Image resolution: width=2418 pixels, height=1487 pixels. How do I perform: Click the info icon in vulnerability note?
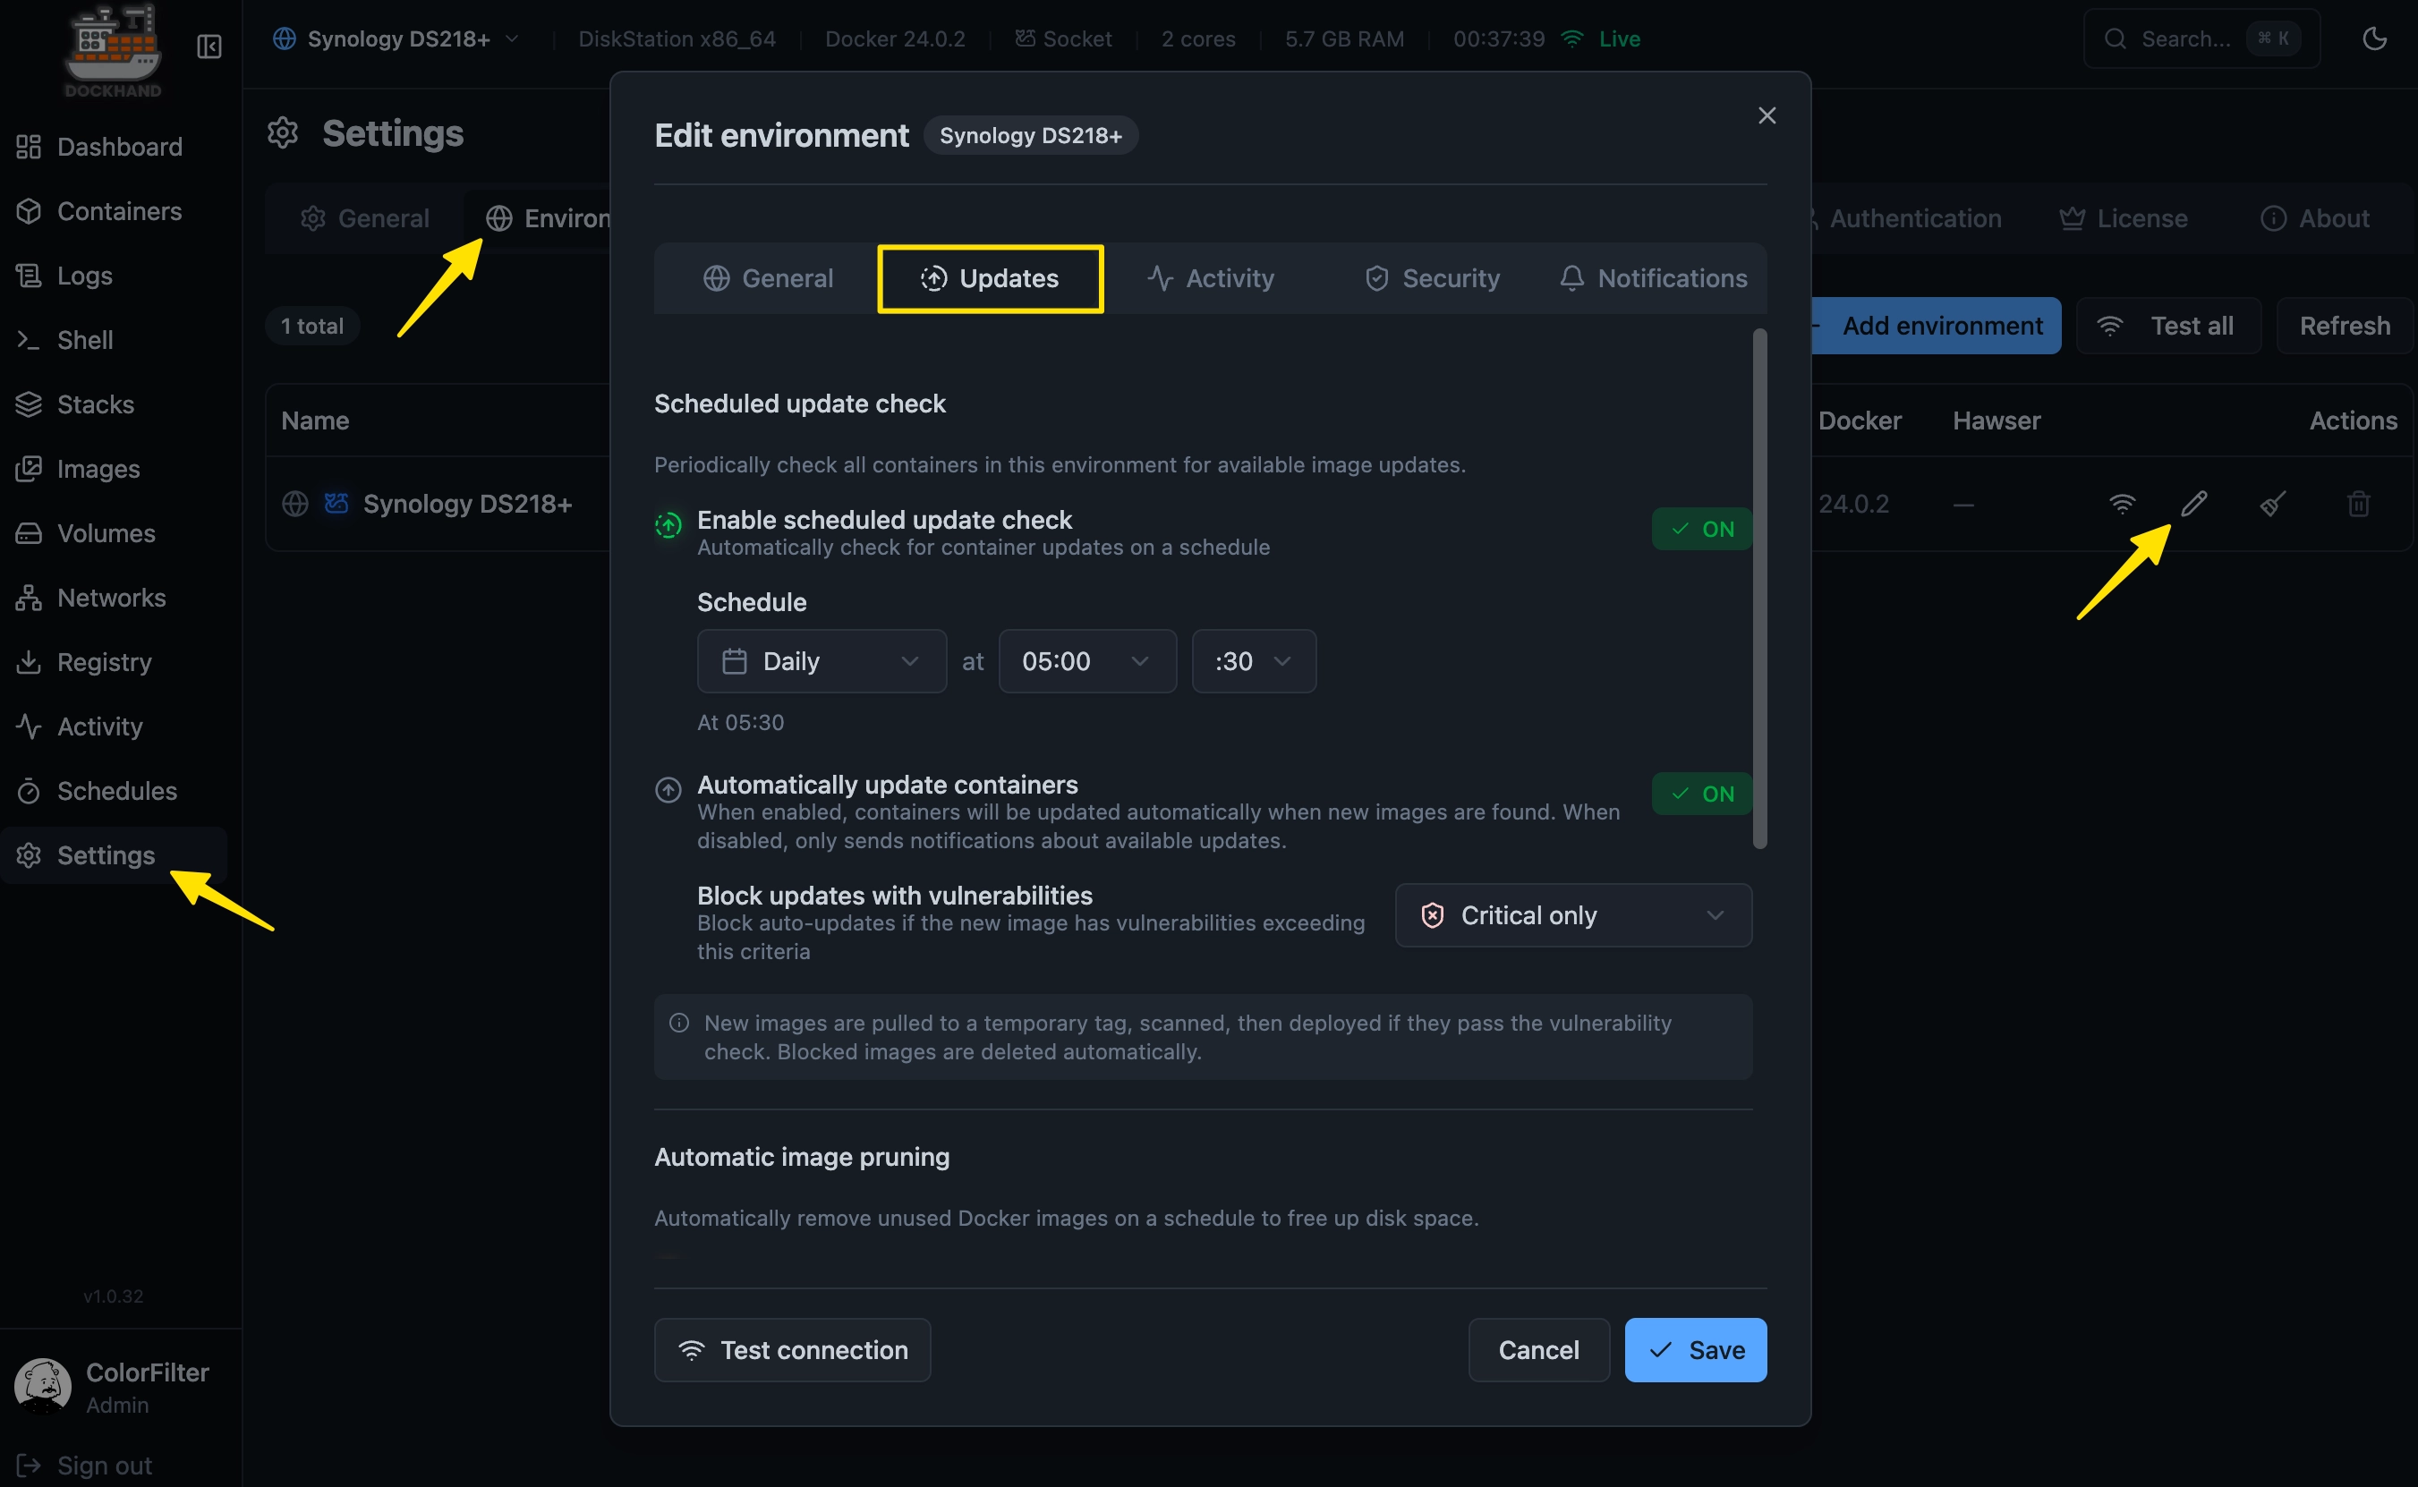(678, 1023)
